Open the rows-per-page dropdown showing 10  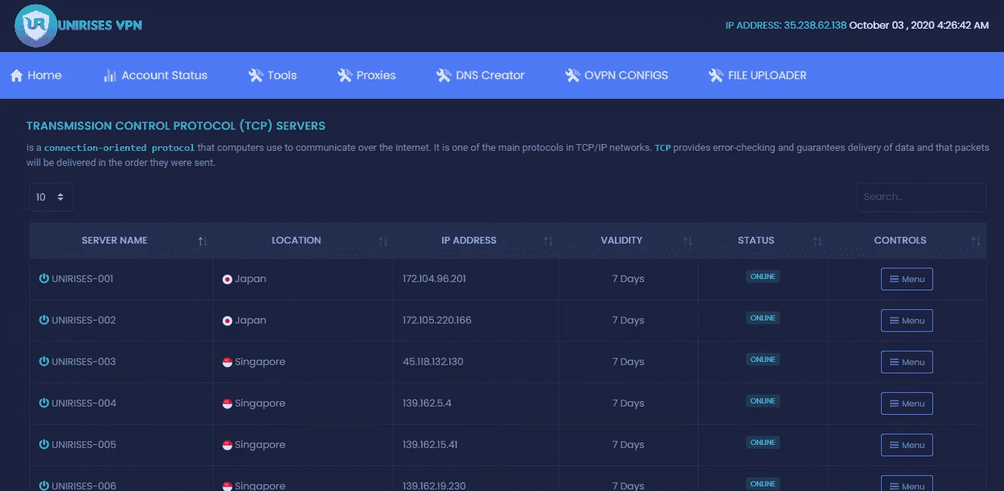click(51, 197)
